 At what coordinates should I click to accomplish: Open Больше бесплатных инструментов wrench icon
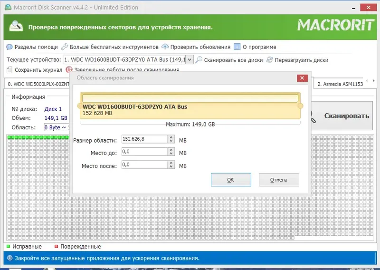pyautogui.click(x=65, y=47)
